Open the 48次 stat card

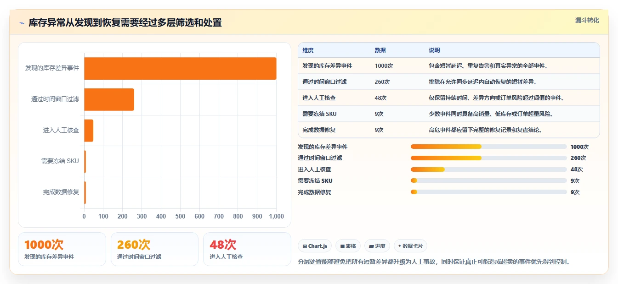(247, 249)
